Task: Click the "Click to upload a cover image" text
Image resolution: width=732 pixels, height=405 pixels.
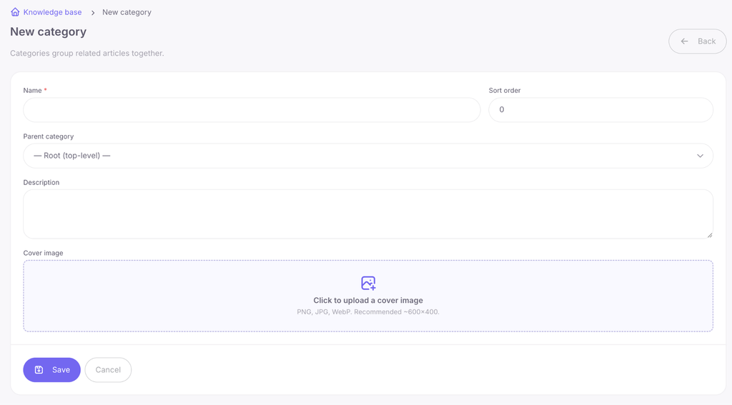Action: tap(368, 301)
